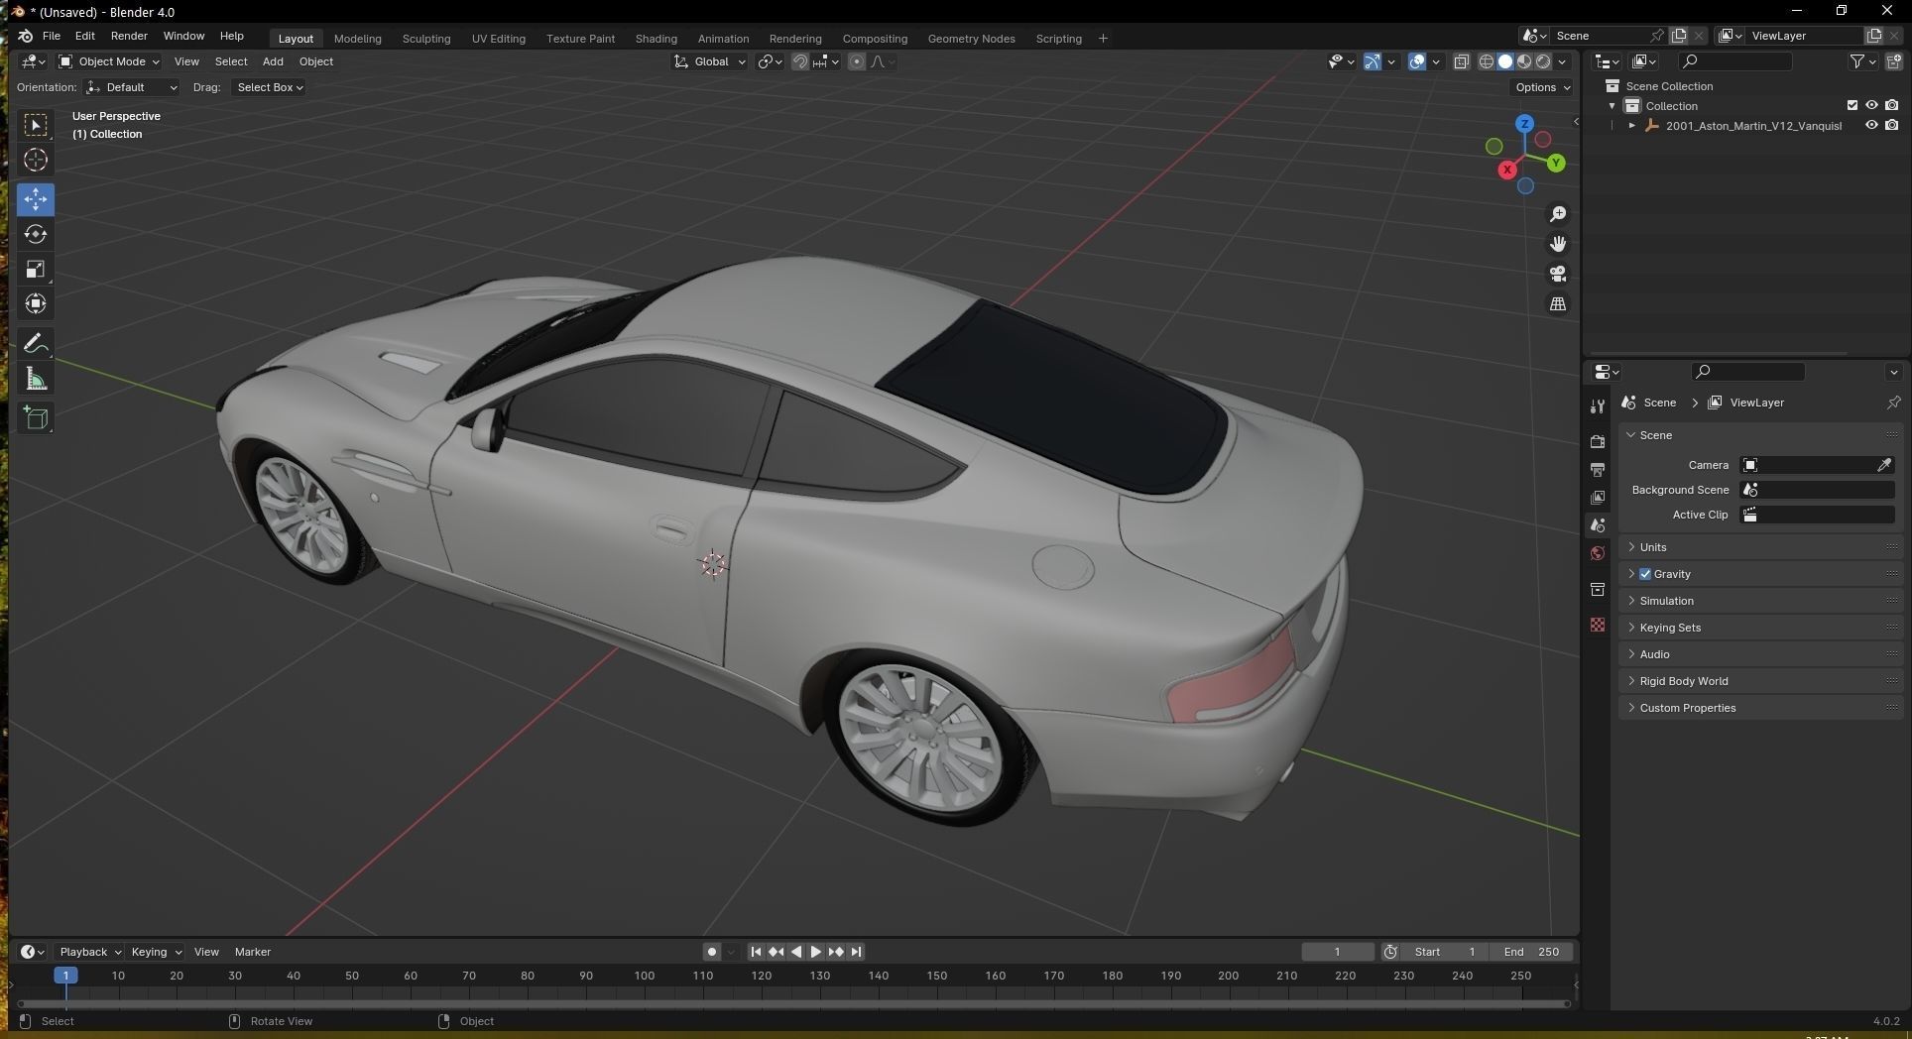Disable Collection in renders camera icon
This screenshot has width=1912, height=1039.
pyautogui.click(x=1892, y=105)
